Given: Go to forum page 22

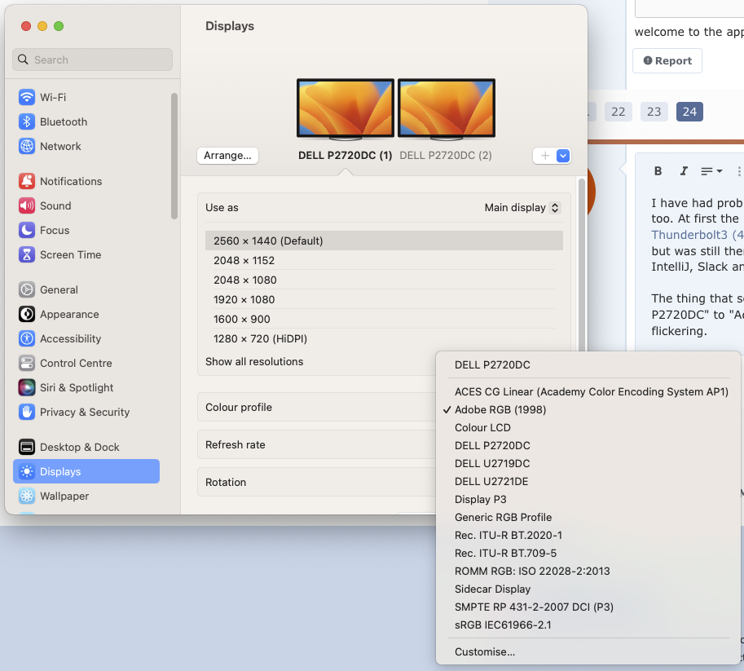Looking at the screenshot, I should [x=618, y=112].
